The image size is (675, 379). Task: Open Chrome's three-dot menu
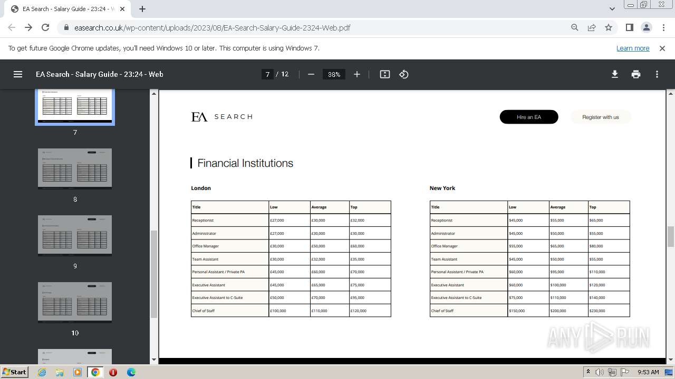pyautogui.click(x=663, y=27)
